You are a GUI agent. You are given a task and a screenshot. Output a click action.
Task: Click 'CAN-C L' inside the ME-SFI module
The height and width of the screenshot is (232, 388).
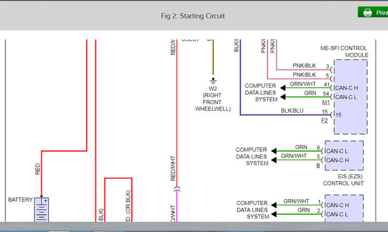pos(346,97)
